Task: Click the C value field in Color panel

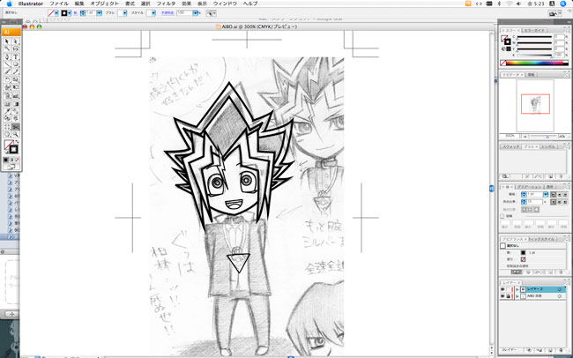Action: [x=559, y=37]
